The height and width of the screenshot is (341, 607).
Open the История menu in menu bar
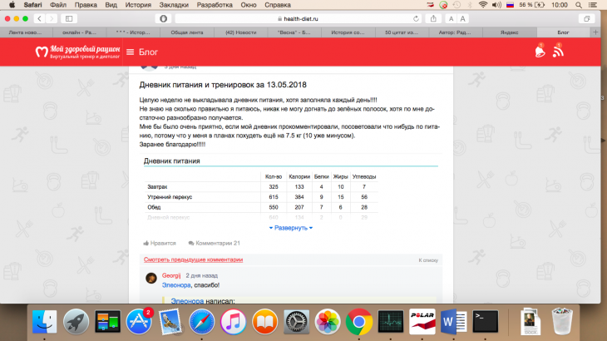[x=137, y=5]
